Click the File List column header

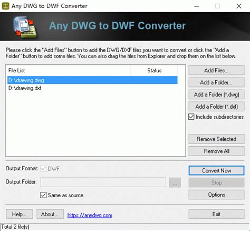(68, 71)
